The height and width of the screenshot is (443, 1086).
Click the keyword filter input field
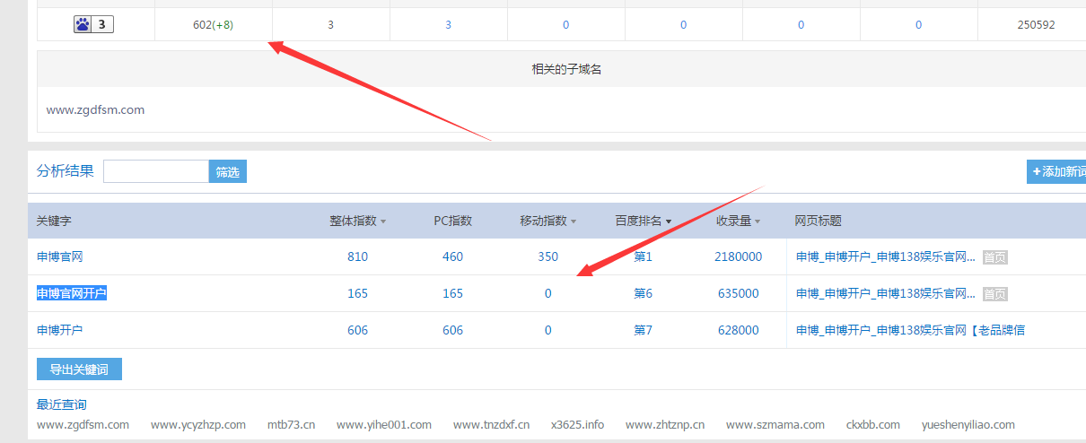(x=156, y=171)
